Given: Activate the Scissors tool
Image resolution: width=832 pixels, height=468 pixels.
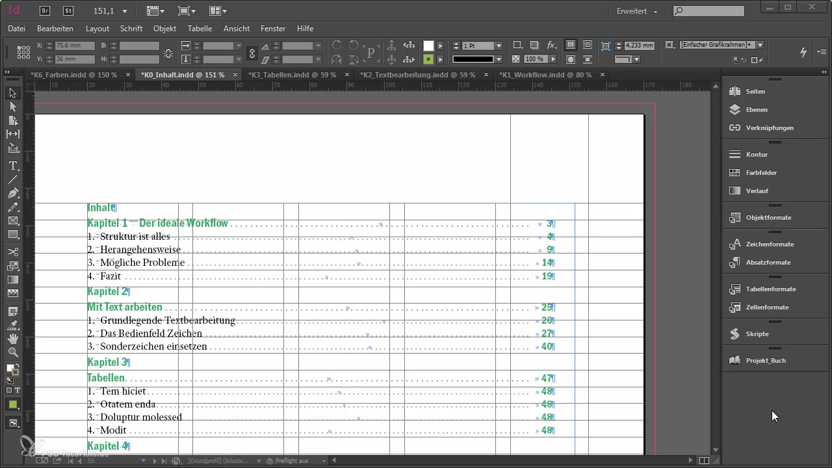Looking at the screenshot, I should pyautogui.click(x=12, y=252).
